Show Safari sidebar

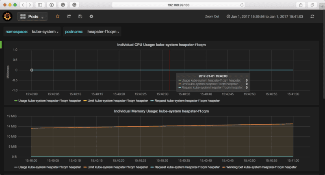[x=40, y=5]
